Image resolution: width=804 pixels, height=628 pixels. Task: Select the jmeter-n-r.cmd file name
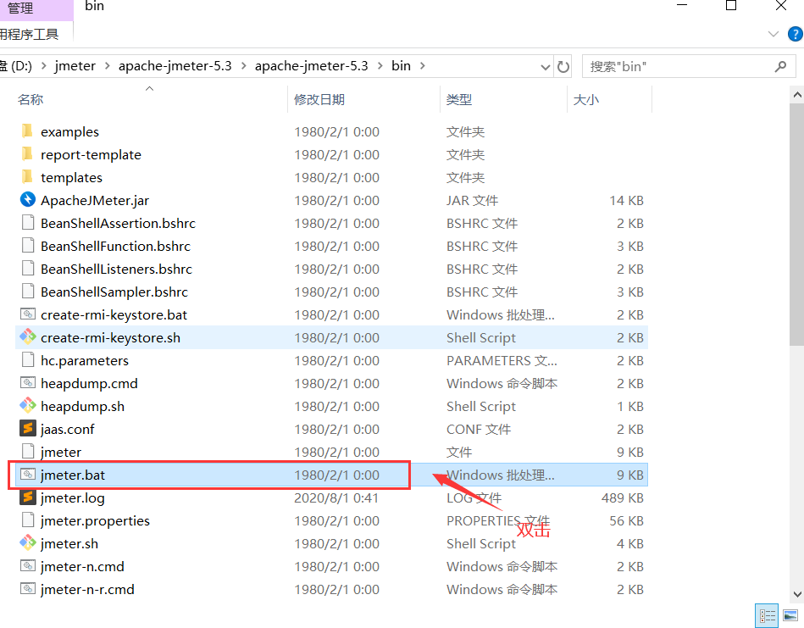click(x=87, y=590)
